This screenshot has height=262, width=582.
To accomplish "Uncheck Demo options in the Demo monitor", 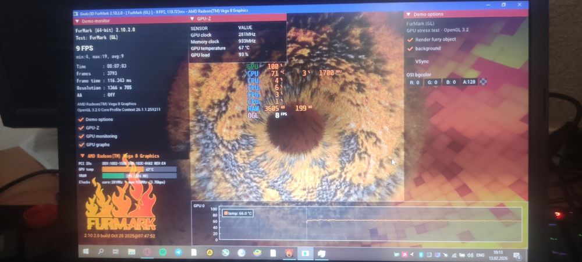I will point(81,119).
